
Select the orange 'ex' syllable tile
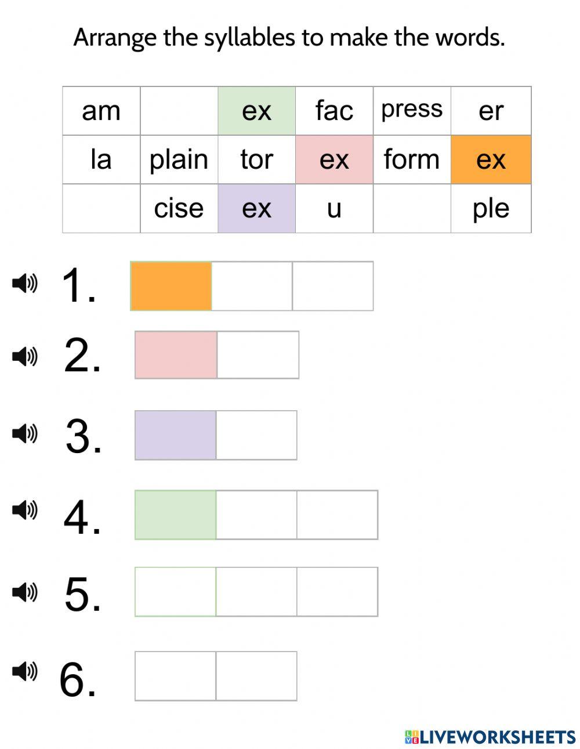point(491,160)
